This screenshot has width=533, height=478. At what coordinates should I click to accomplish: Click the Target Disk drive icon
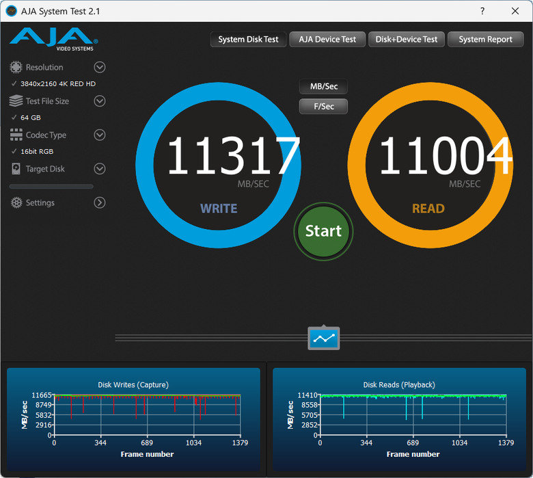coord(16,169)
